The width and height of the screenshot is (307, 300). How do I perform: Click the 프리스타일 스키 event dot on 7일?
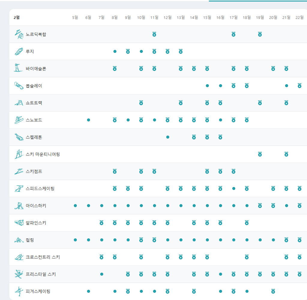click(102, 274)
